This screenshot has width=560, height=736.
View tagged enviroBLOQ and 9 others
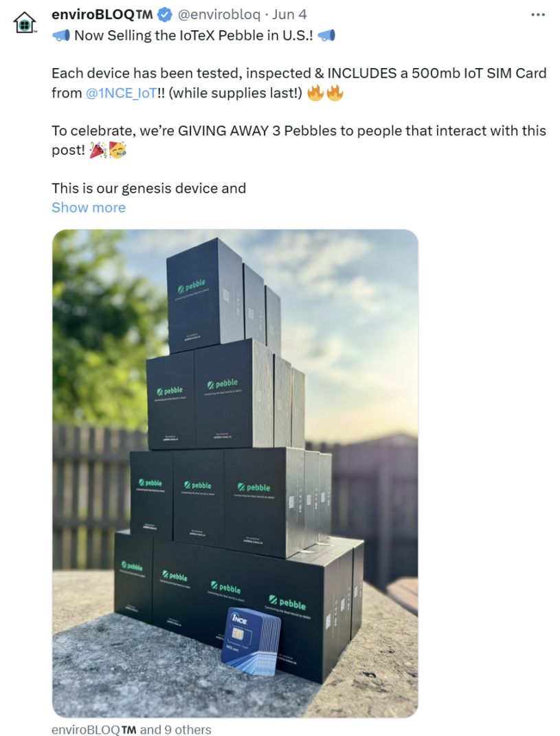(x=131, y=729)
